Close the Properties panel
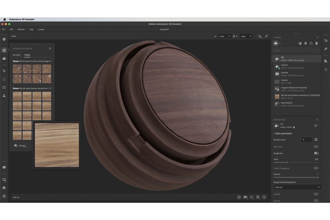The height and width of the screenshot is (220, 330). click(317, 120)
